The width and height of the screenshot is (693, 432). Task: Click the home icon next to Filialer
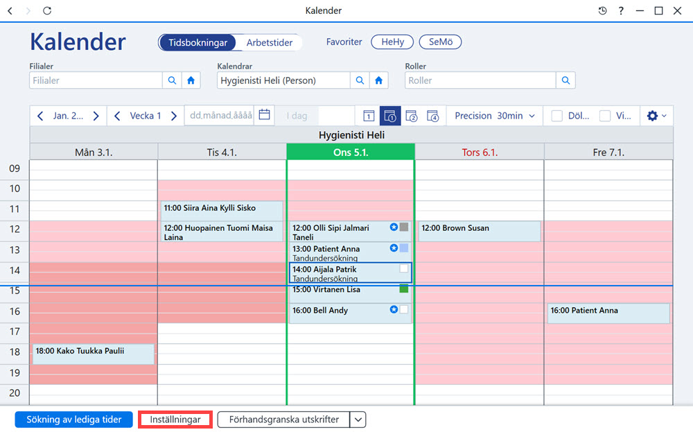[191, 80]
